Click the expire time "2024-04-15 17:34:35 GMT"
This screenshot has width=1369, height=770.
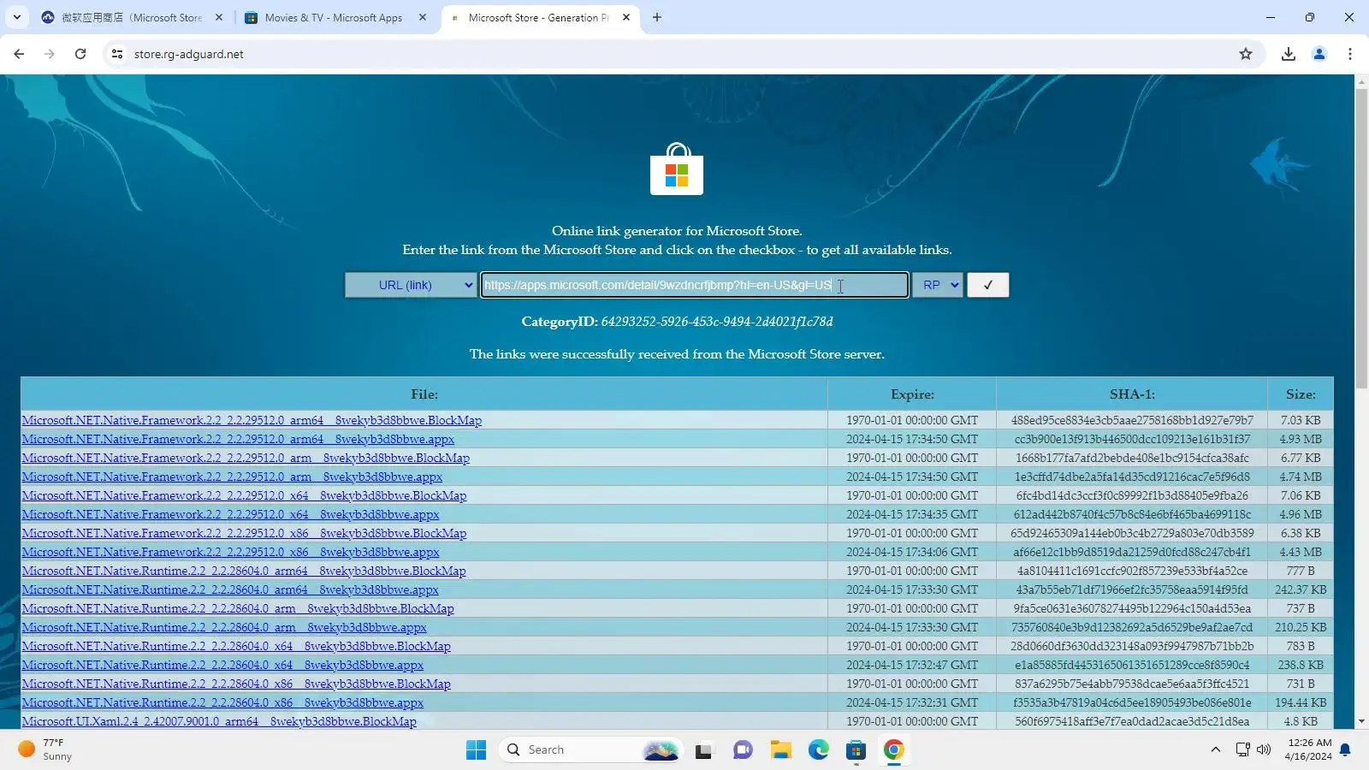point(912,514)
